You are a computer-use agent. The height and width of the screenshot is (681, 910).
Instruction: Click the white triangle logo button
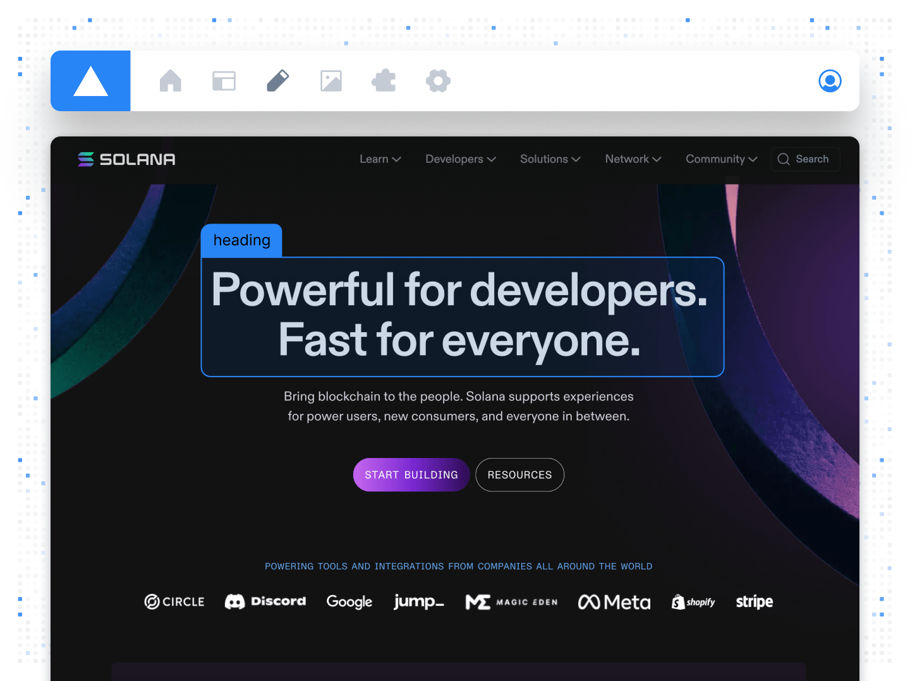[90, 81]
